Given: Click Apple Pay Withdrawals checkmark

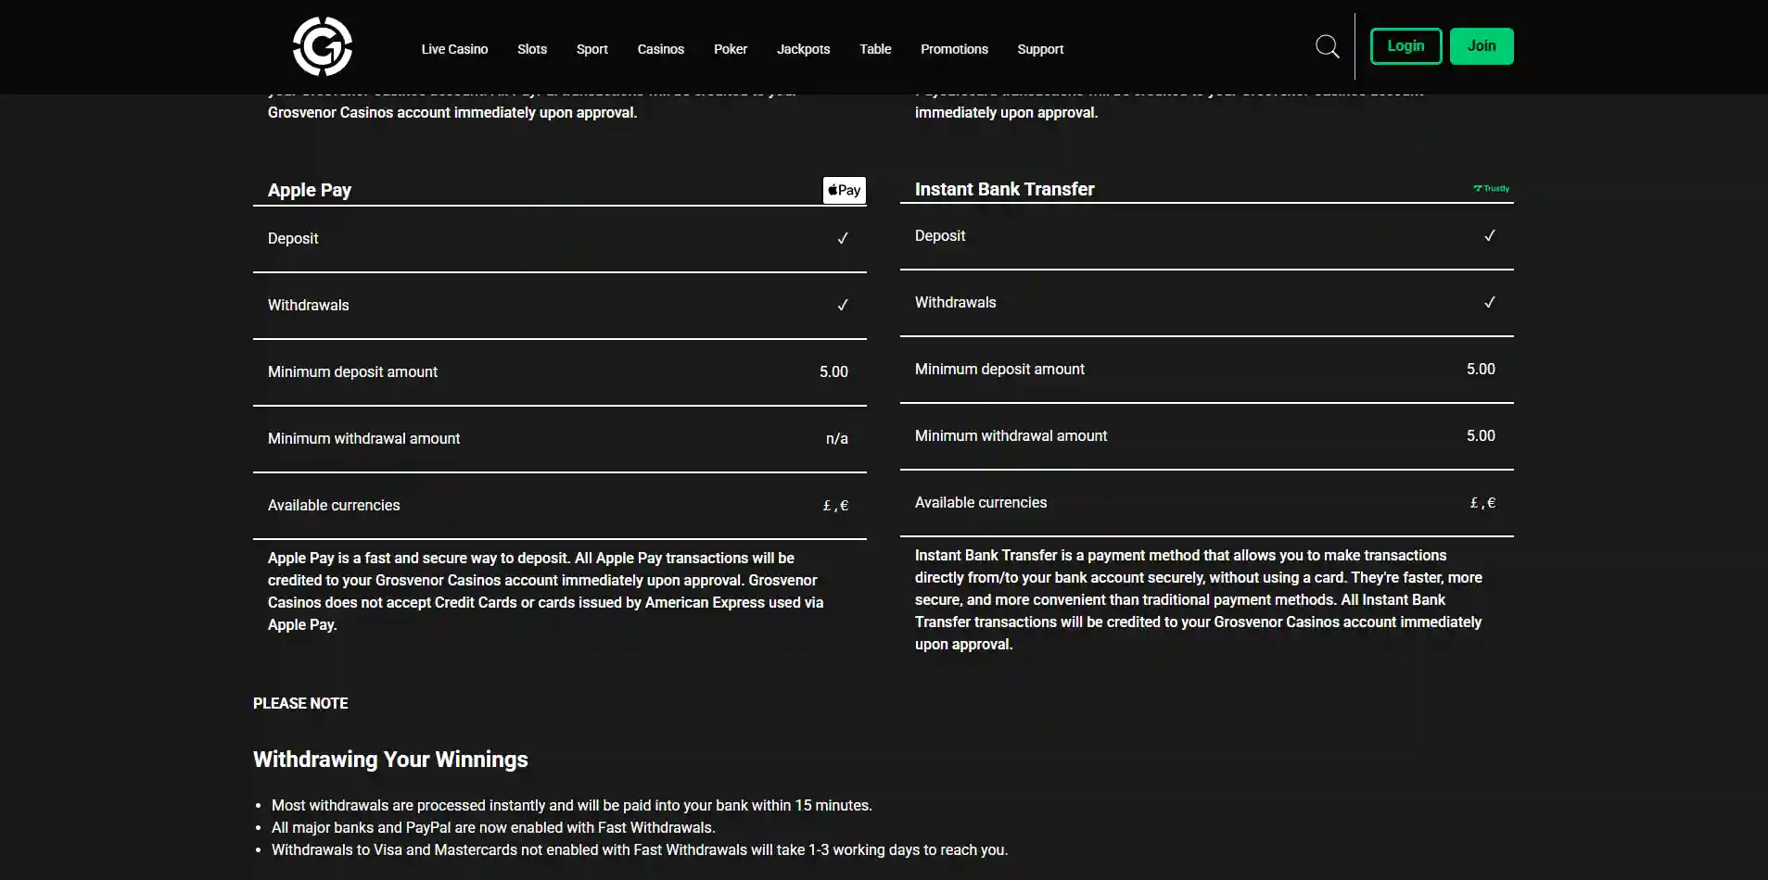Looking at the screenshot, I should point(843,305).
